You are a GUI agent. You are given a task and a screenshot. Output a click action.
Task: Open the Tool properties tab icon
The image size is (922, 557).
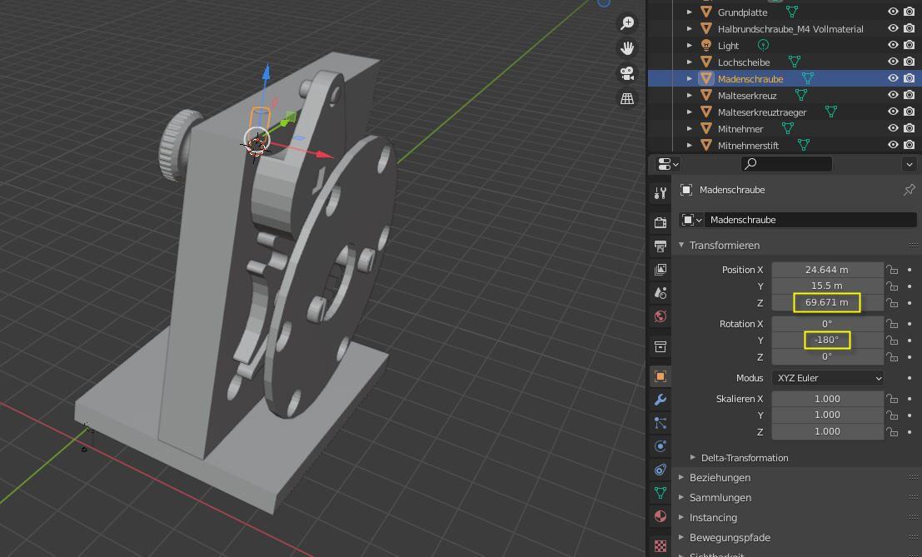coord(660,193)
